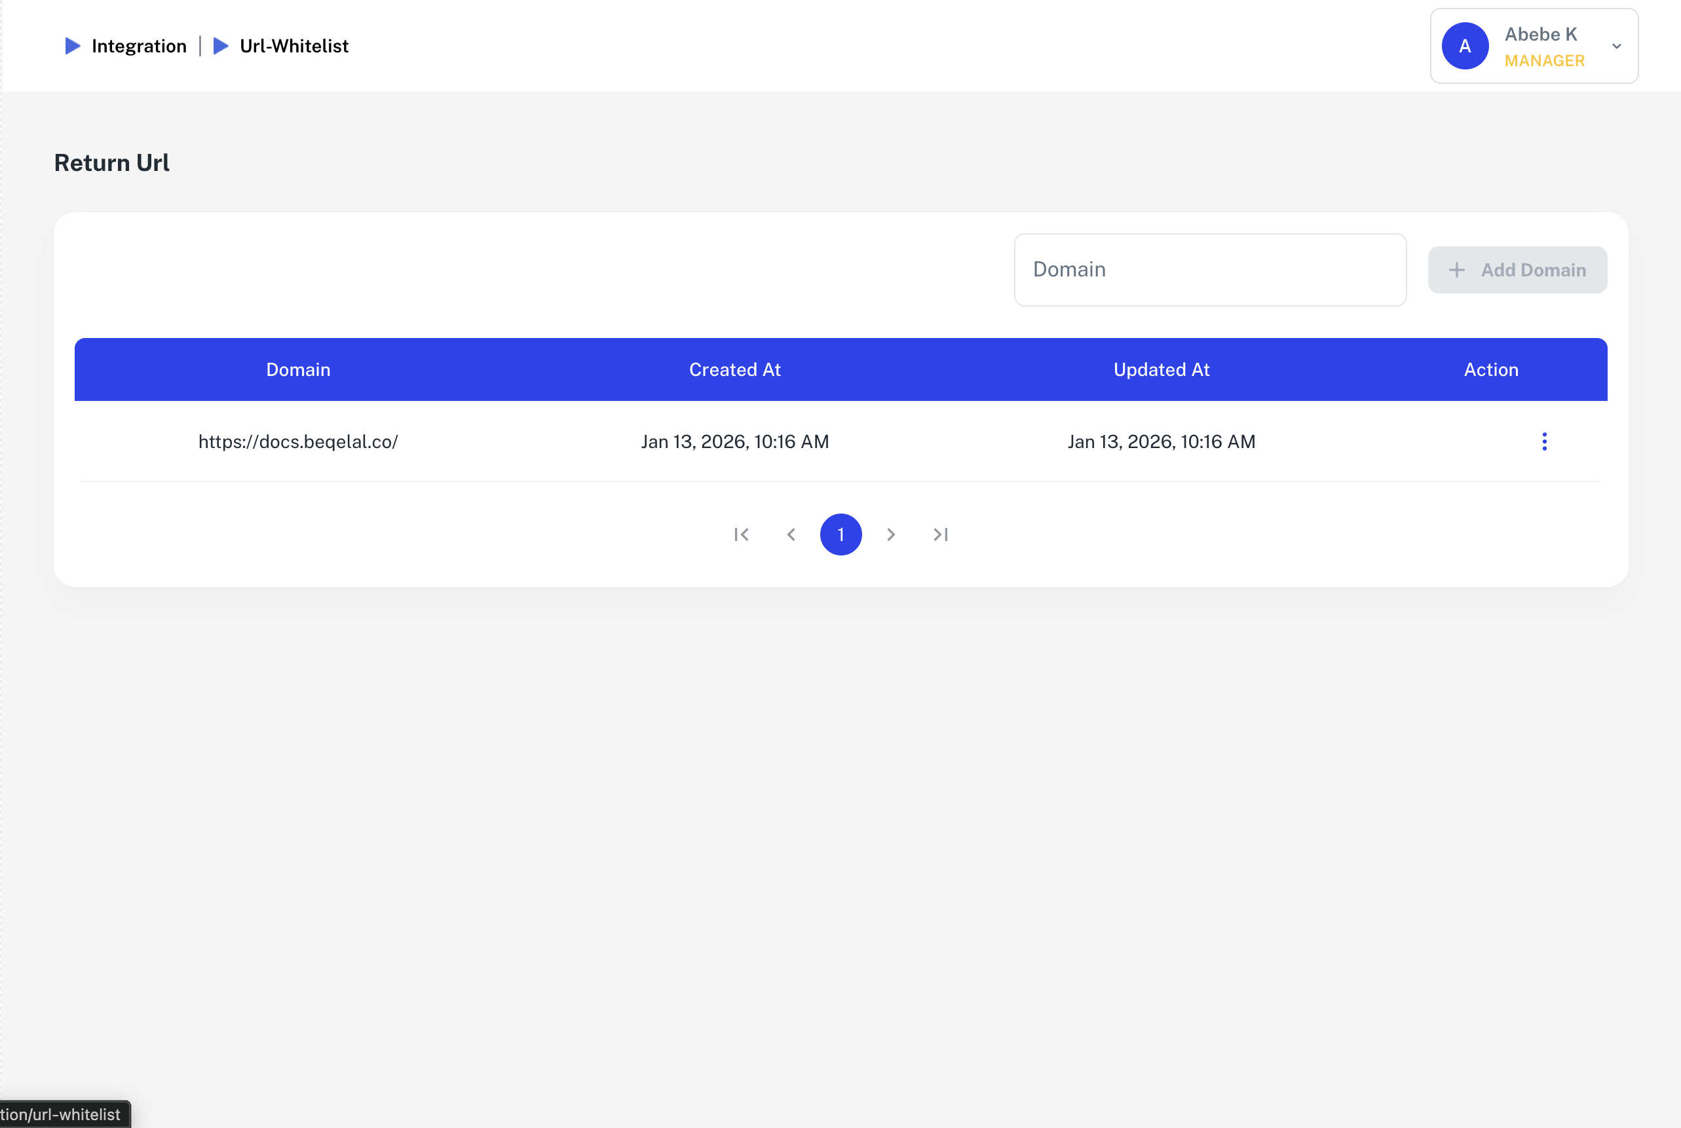Click the Integration breadcrumb arrow icon
The width and height of the screenshot is (1681, 1128).
(73, 46)
